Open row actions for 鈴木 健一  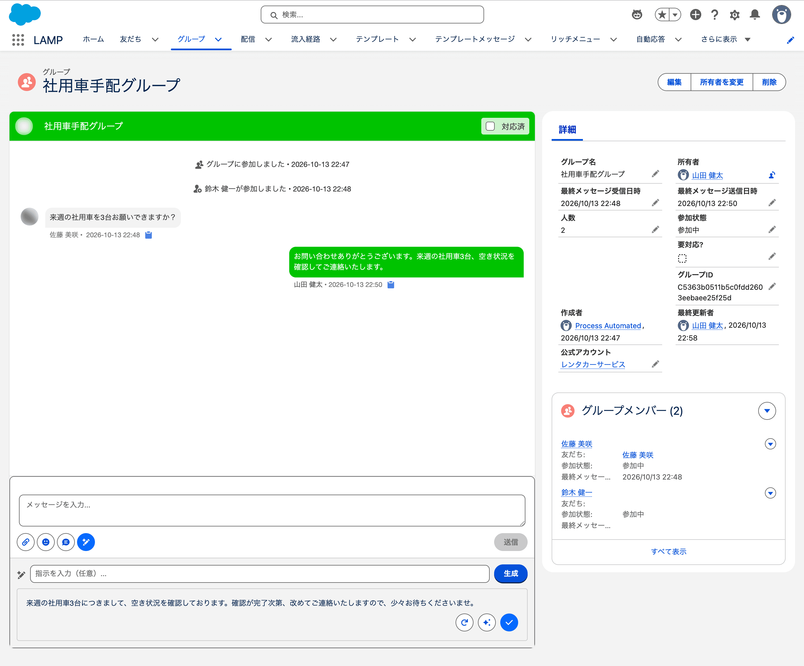pos(770,493)
